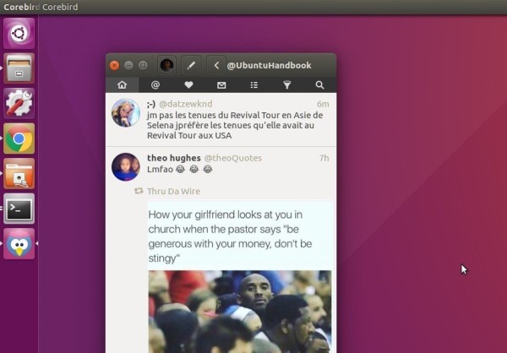
Task: Maximize the Corebird window
Action: (143, 65)
